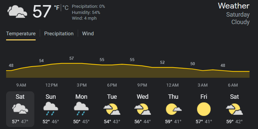Select the Sun day label
Screen dimensions: 258x129
[x=51, y=97]
